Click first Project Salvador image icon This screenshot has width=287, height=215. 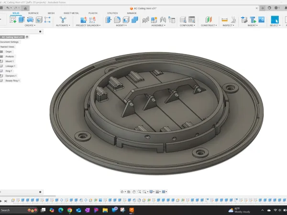[x=83, y=20]
